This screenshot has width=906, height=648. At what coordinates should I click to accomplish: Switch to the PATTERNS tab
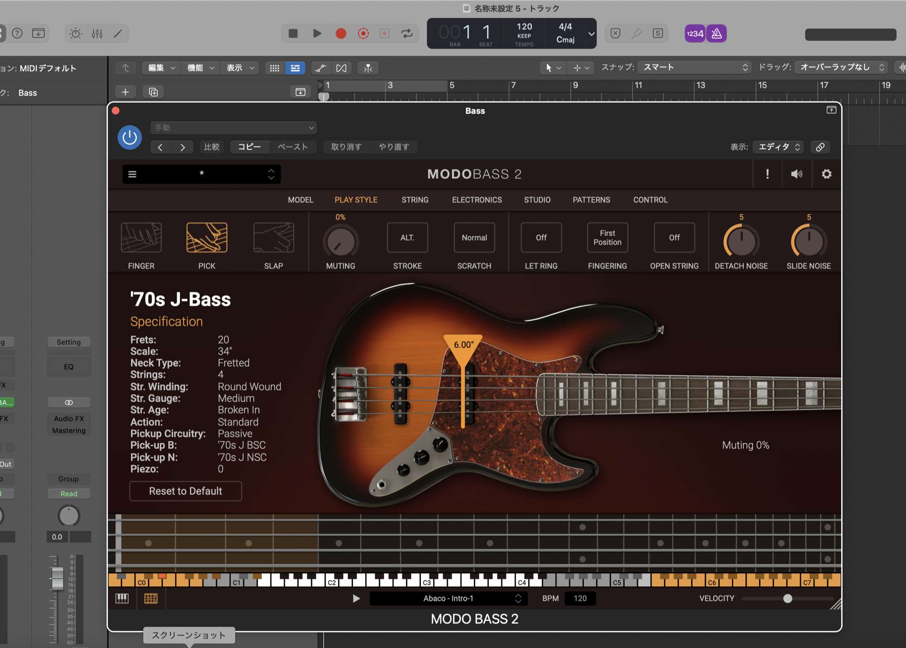point(591,200)
